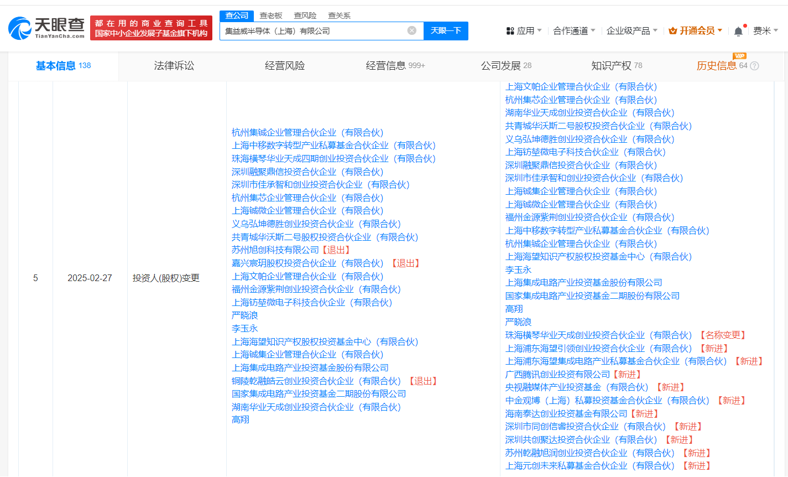
Task: Open 央视融媒体产业投资基金 link
Action: coord(576,387)
